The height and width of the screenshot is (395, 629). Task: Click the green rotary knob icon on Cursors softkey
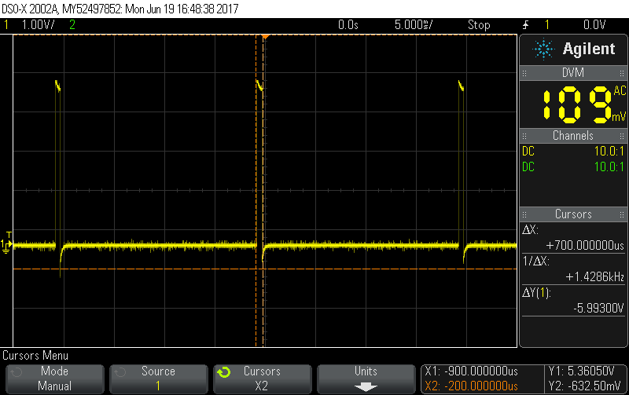[x=224, y=371]
